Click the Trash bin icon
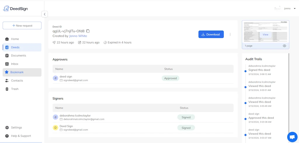The height and width of the screenshot is (143, 299). pyautogui.click(x=7, y=89)
